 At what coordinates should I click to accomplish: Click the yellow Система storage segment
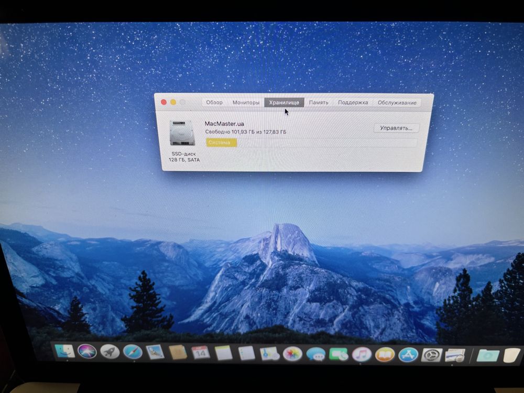point(221,143)
